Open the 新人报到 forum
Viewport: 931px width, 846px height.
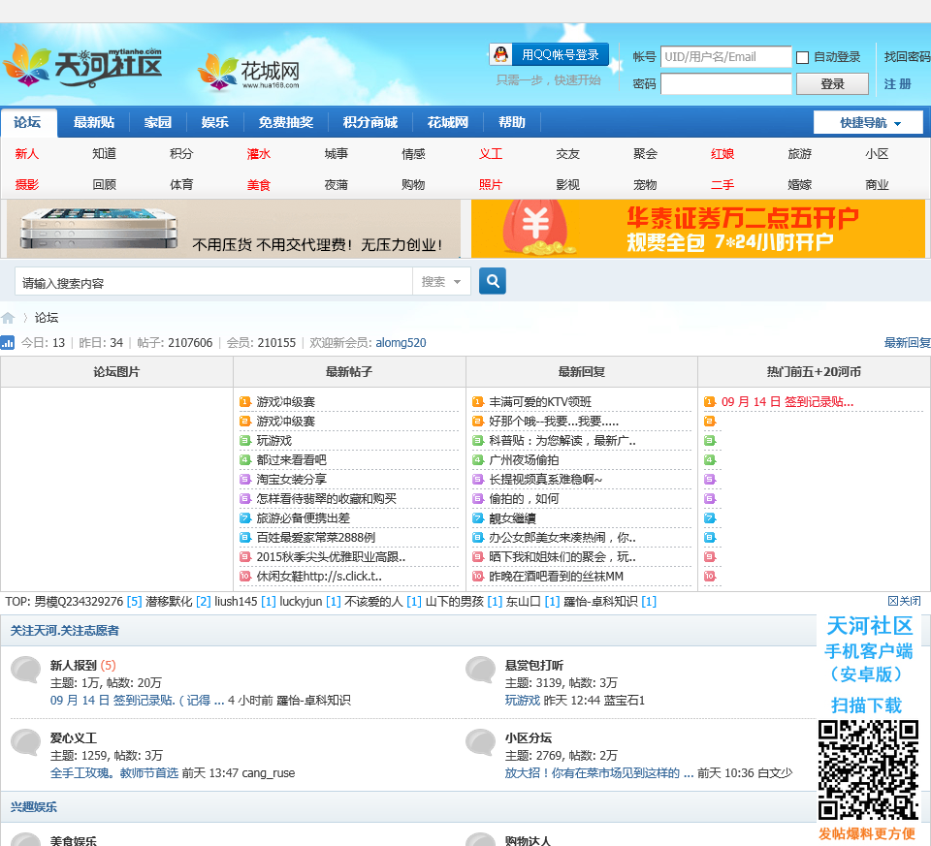click(73, 665)
